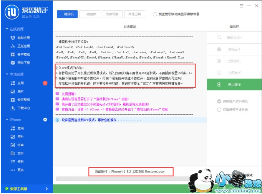Click 立即刷机 flash device icon
The height and width of the screenshot is (194, 262).
pyautogui.click(x=219, y=61)
